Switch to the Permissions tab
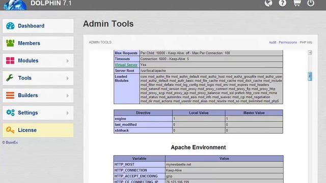The image size is (326, 183). click(x=288, y=42)
